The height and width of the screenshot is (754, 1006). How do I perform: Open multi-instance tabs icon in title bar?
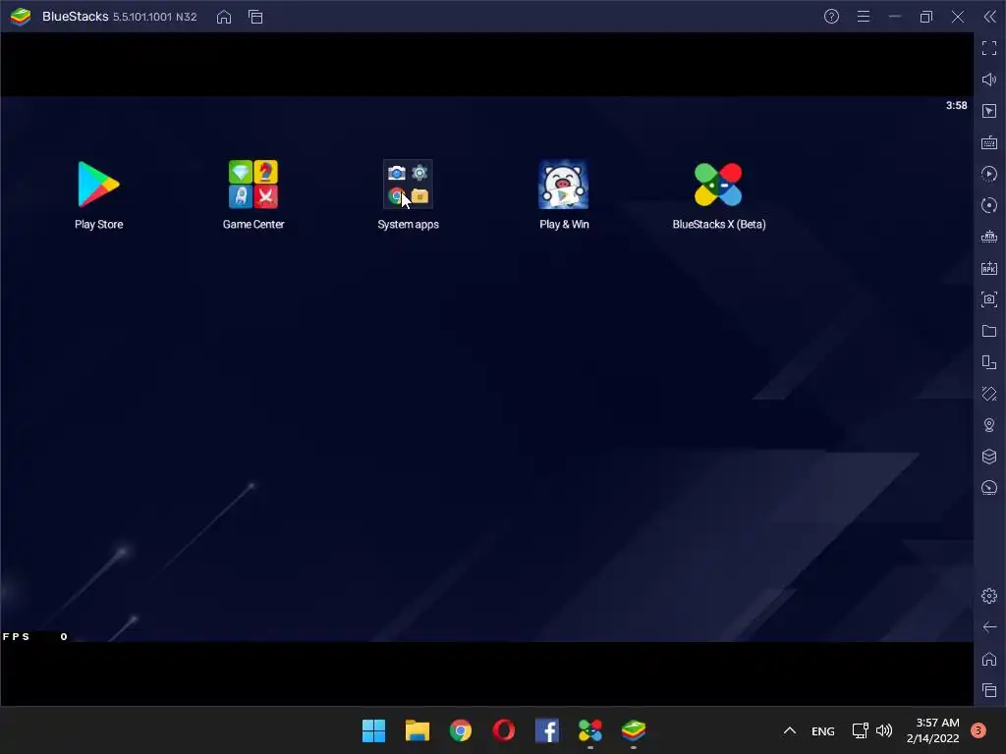[255, 17]
